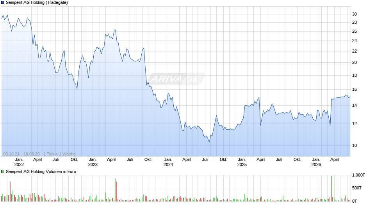Click the price peak near April 2023

click(115, 30)
